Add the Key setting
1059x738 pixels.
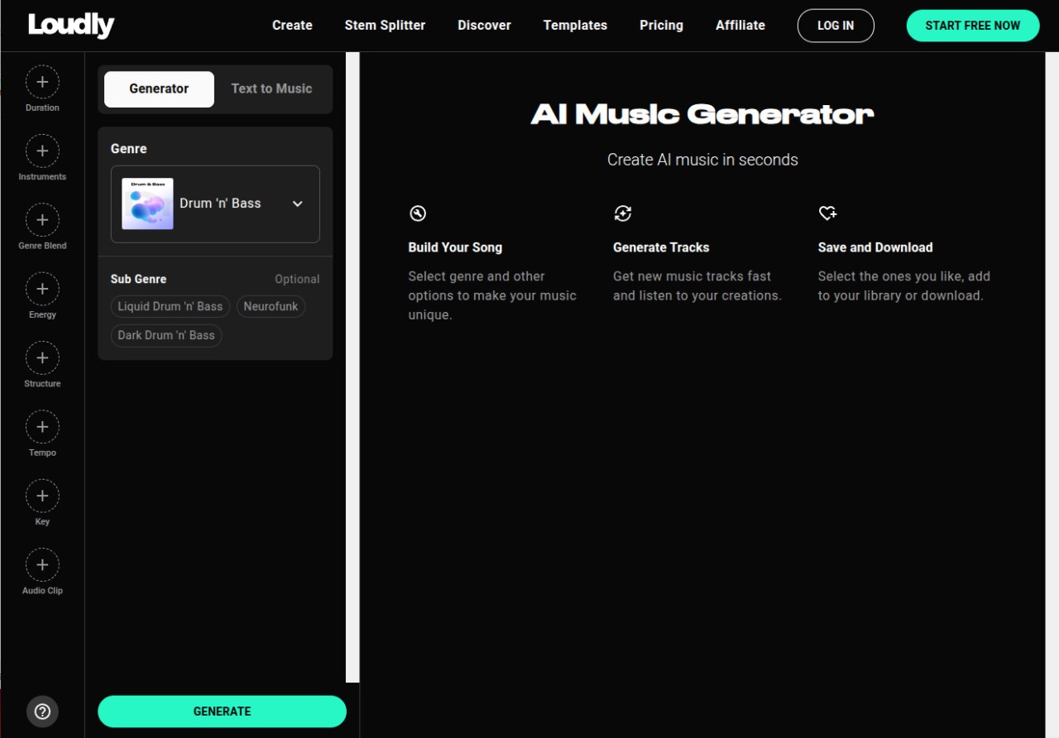42,496
